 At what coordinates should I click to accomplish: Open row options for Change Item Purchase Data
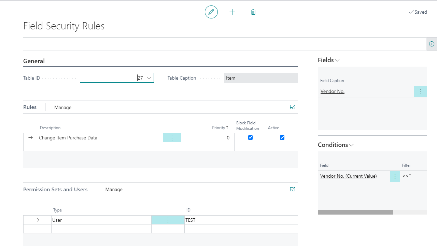172,138
